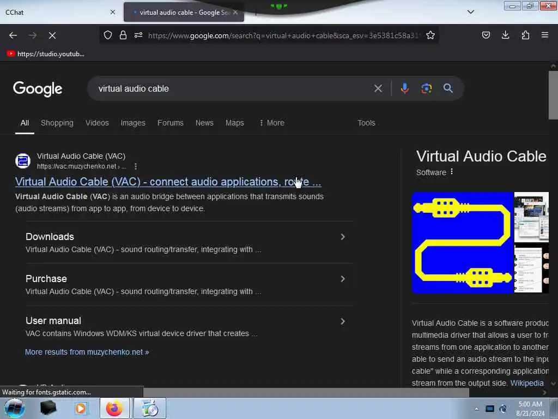This screenshot has height=419, width=558.
Task: Open the top screenshot thumbnail in panel
Action: point(531,217)
